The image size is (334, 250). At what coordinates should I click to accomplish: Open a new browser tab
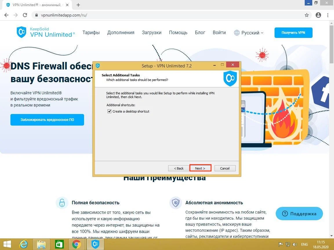coord(78,5)
